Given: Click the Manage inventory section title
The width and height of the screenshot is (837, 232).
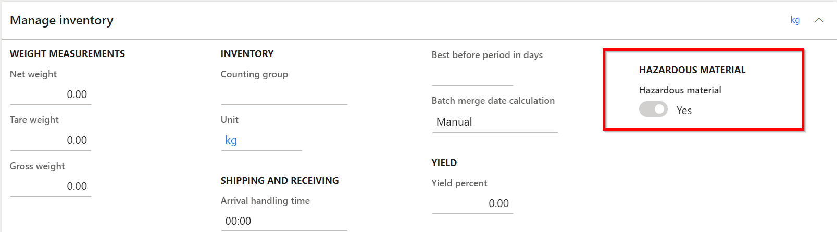Looking at the screenshot, I should [61, 20].
